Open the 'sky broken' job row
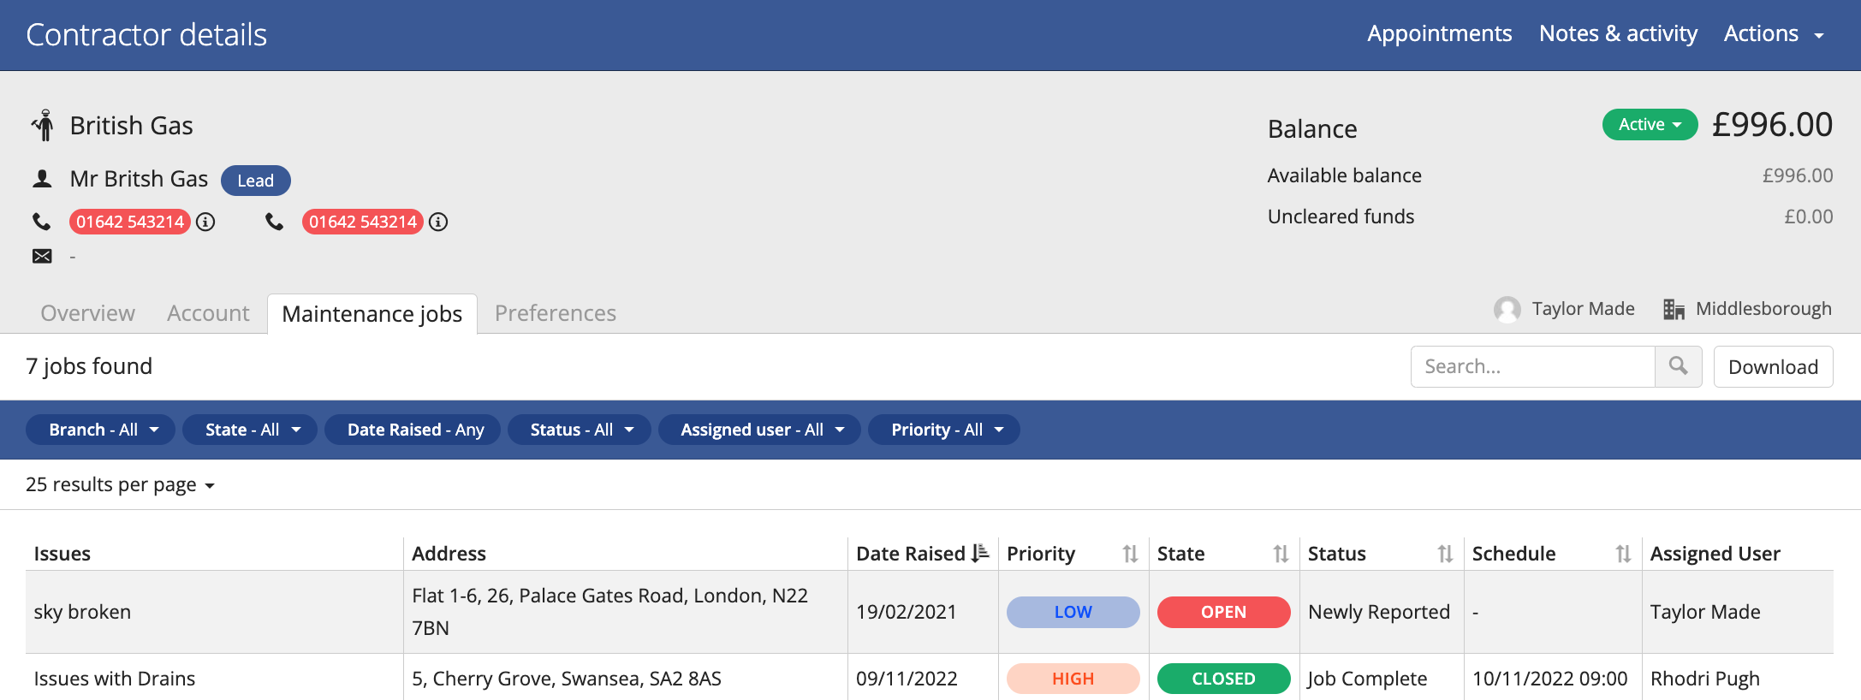The width and height of the screenshot is (1861, 700). coord(930,612)
